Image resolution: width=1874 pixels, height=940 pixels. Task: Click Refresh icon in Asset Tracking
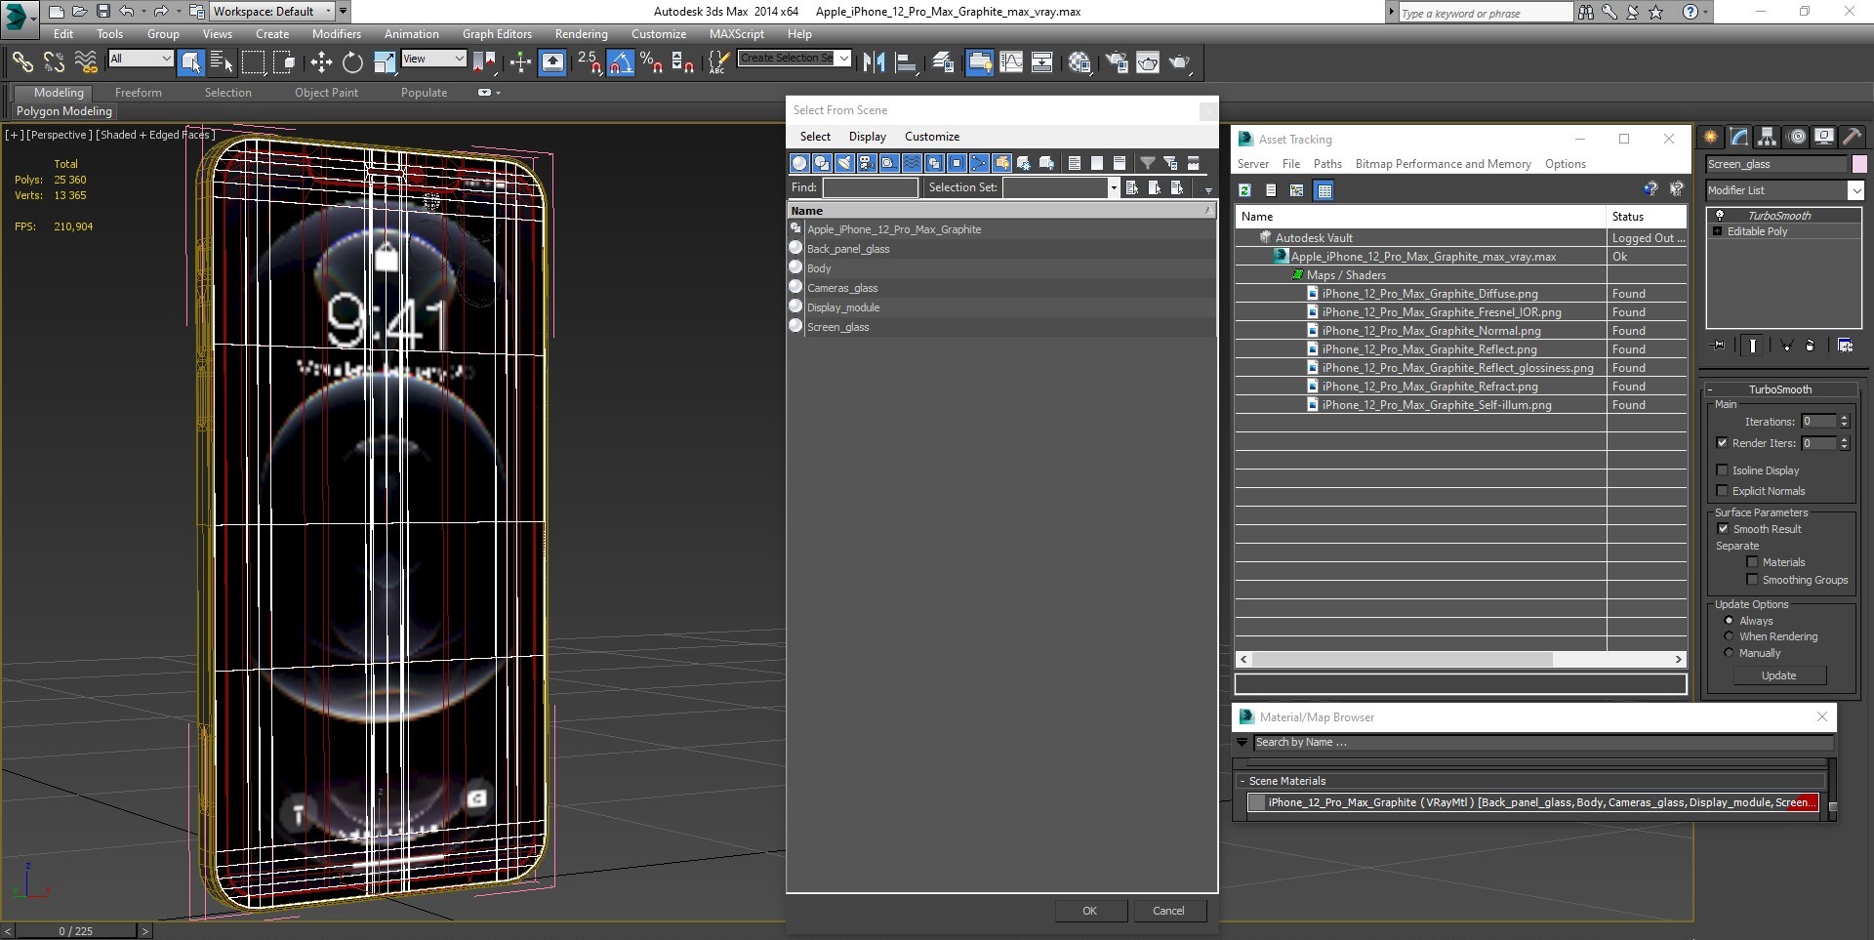point(1244,190)
